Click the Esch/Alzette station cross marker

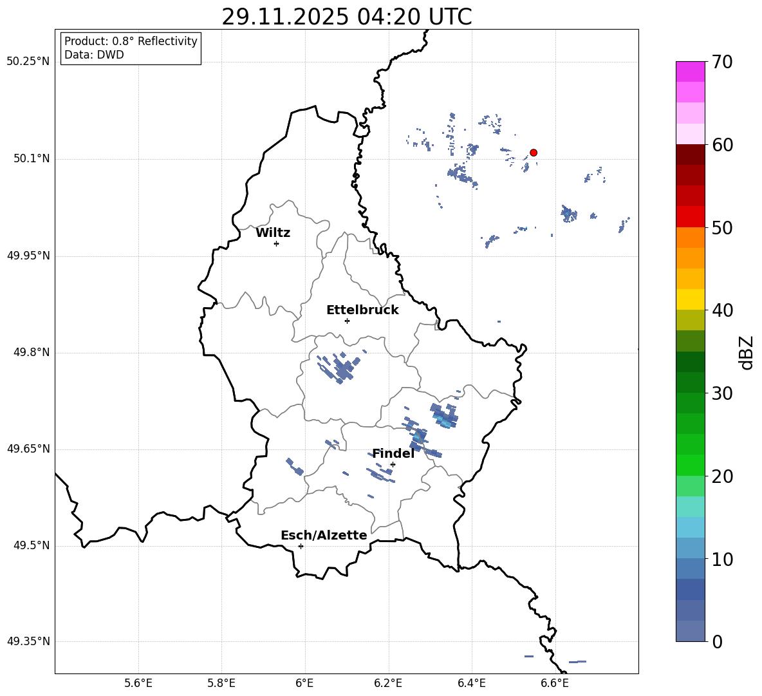[301, 546]
